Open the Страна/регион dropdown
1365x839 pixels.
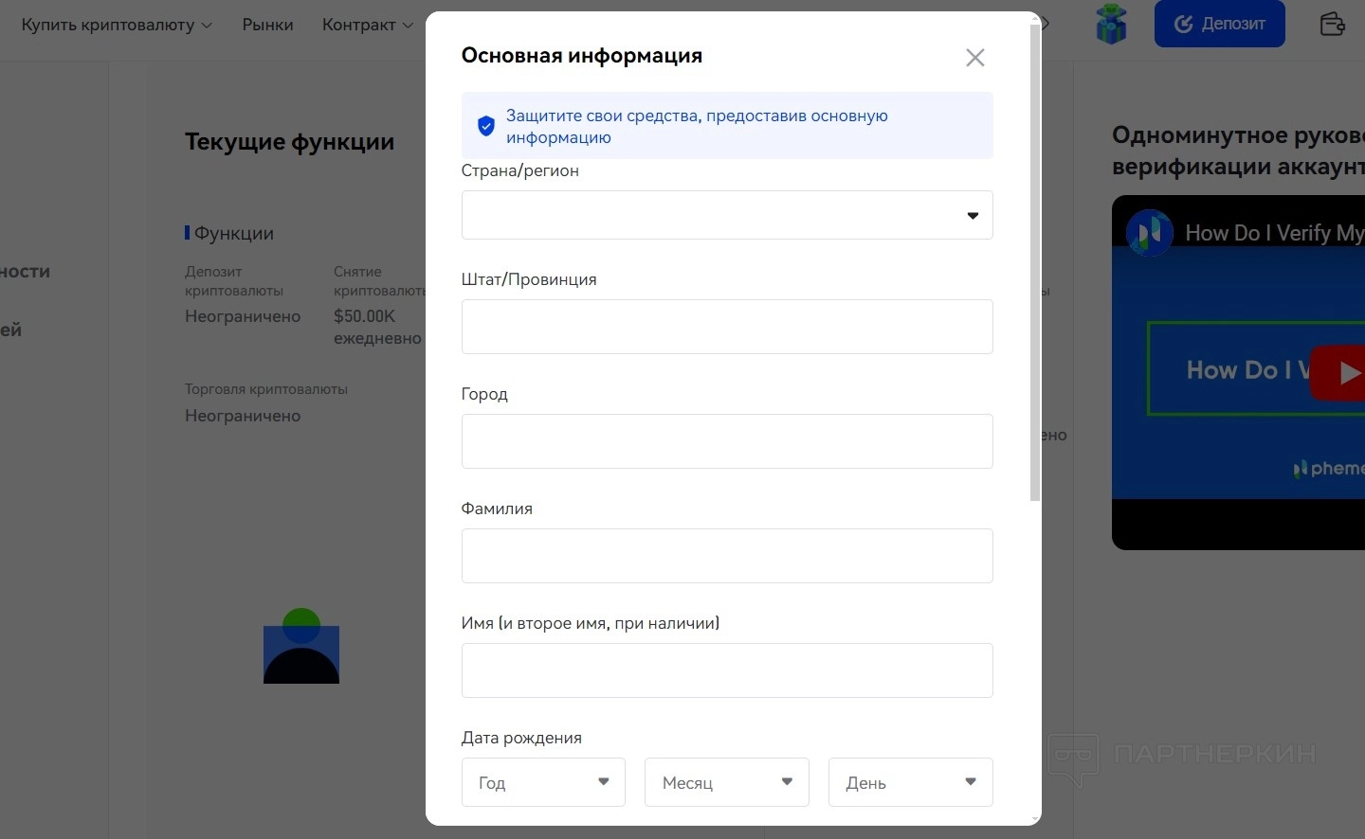(726, 215)
